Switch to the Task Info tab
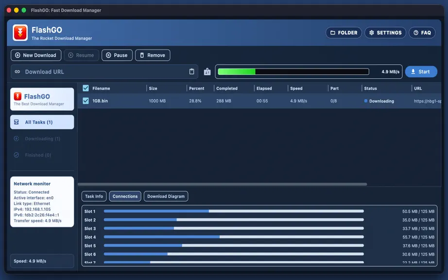 coord(94,196)
